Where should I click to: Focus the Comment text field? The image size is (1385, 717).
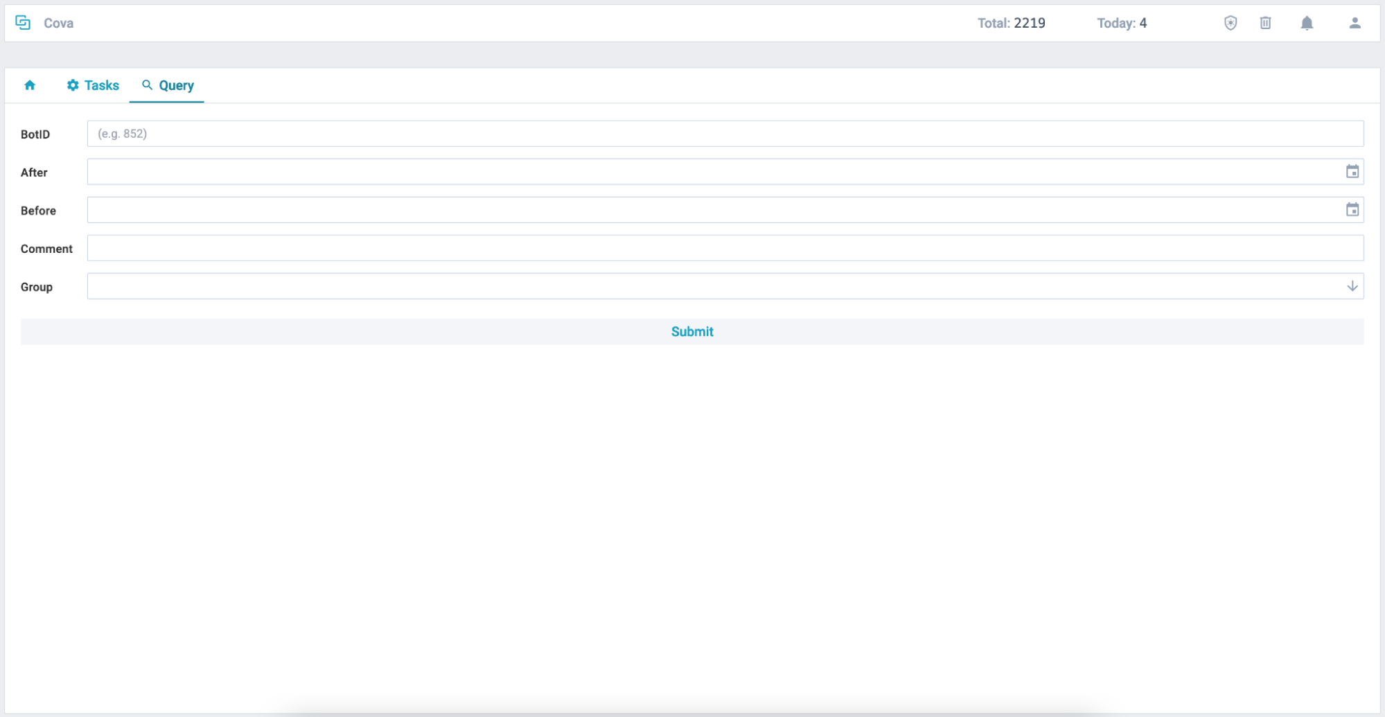pos(725,248)
